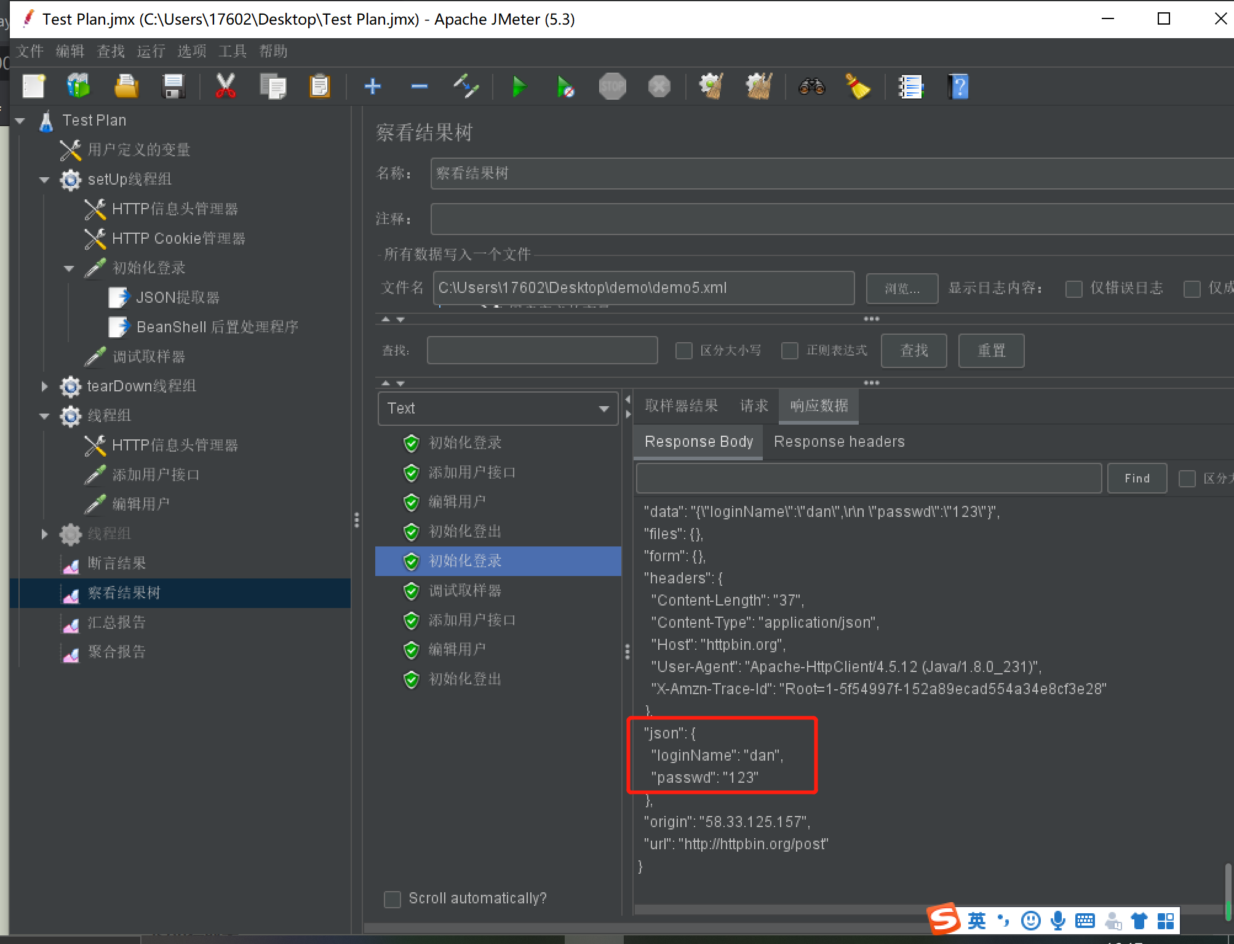The image size is (1234, 944).
Task: Collapse the setUp线程组 node
Action: pyautogui.click(x=44, y=180)
